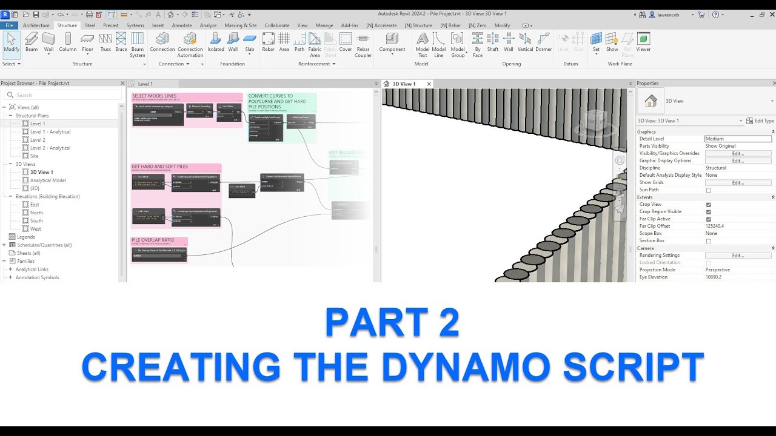The width and height of the screenshot is (776, 436).
Task: Expand the Schedules/Quantities node
Action: coord(4,245)
